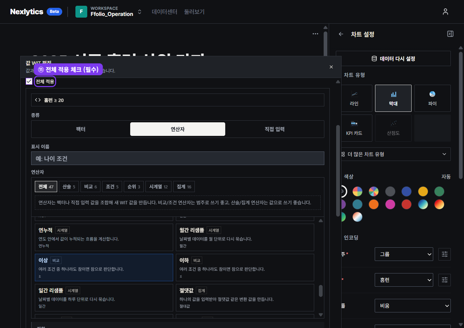Open the 비움 dropdown

coord(413,306)
